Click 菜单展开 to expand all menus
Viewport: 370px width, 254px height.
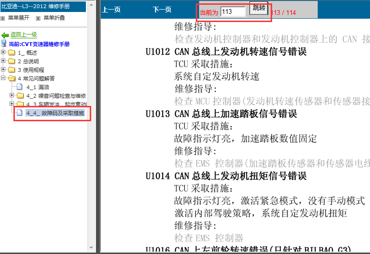tap(19, 18)
